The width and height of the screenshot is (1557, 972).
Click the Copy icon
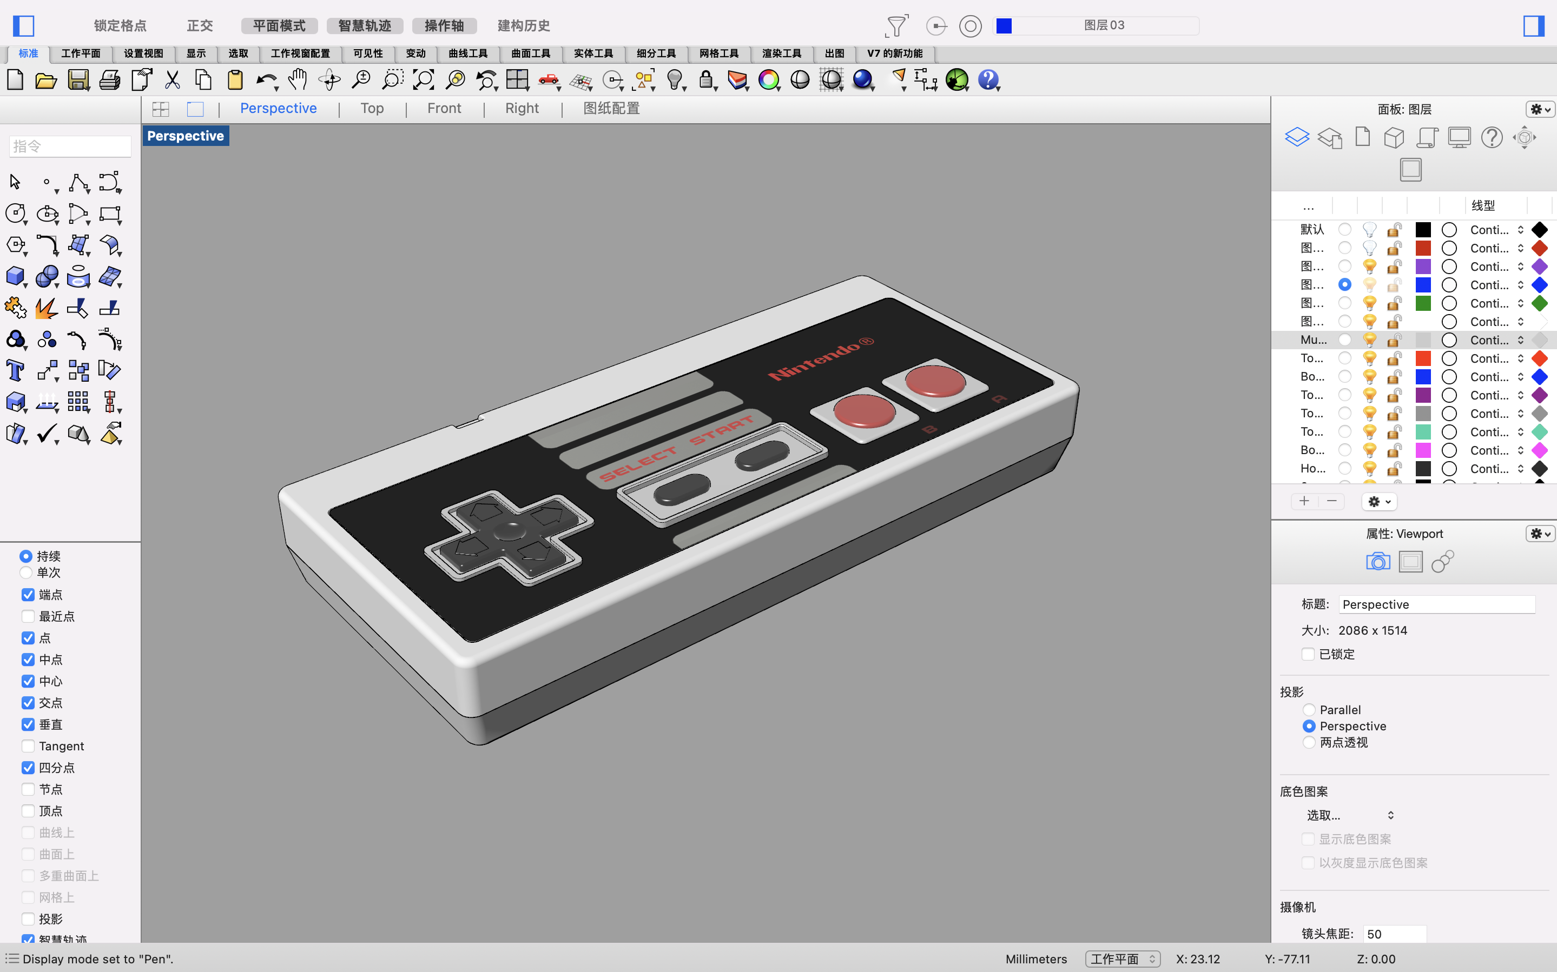coord(204,79)
